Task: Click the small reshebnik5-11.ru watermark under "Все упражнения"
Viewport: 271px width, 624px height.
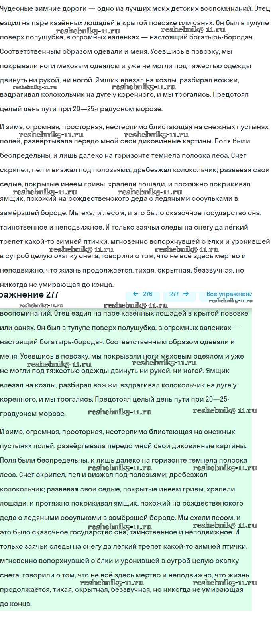Action: pos(231,301)
